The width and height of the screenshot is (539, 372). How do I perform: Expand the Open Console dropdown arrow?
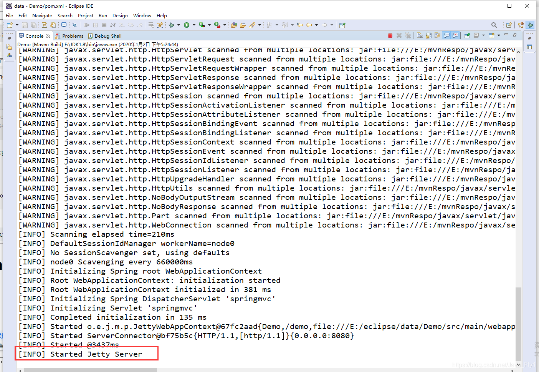498,35
